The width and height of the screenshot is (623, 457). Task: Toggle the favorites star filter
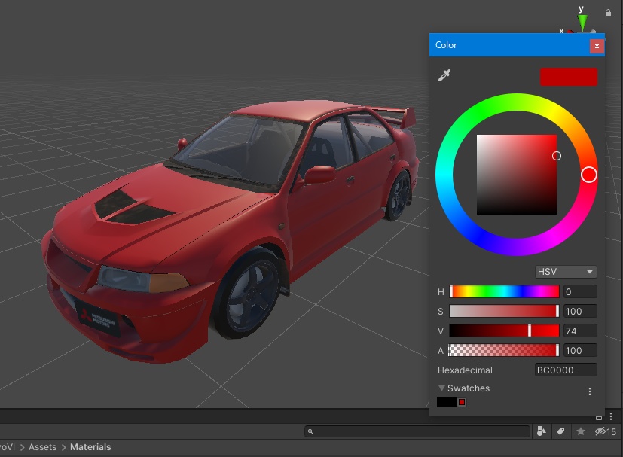[x=580, y=431]
